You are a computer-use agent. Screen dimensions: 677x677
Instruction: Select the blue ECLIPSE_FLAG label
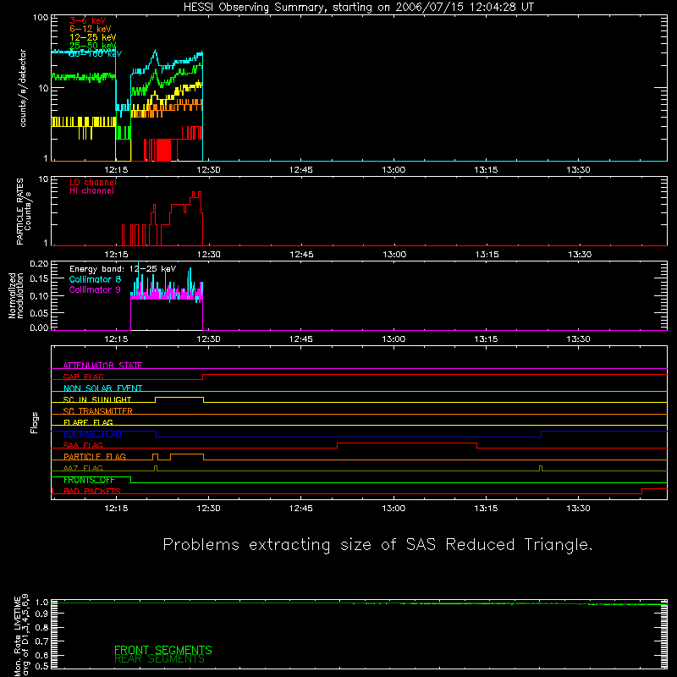tap(92, 434)
